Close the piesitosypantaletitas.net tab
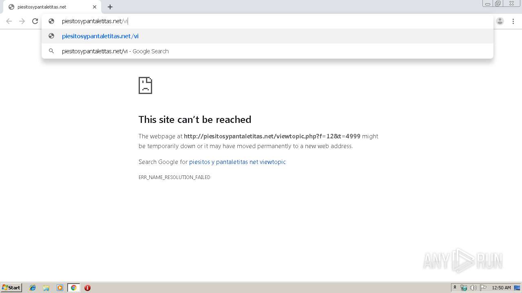This screenshot has height=293, width=522. (95, 7)
